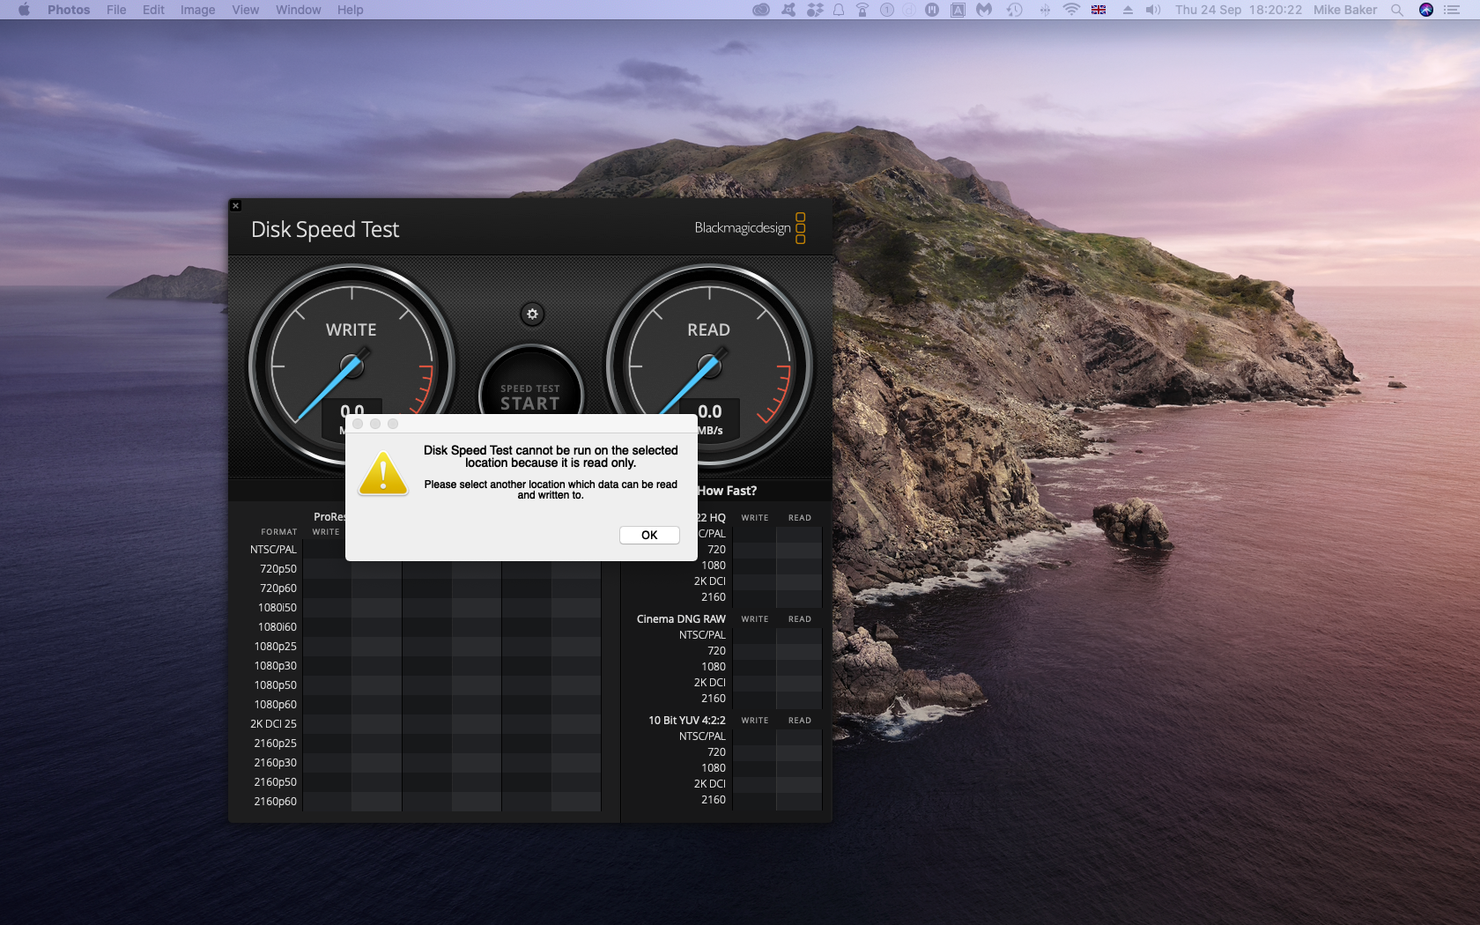This screenshot has height=925, width=1480.
Task: Click the notification bell menu bar icon
Action: [x=839, y=10]
